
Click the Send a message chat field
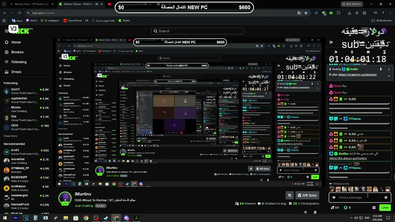pos(360,198)
